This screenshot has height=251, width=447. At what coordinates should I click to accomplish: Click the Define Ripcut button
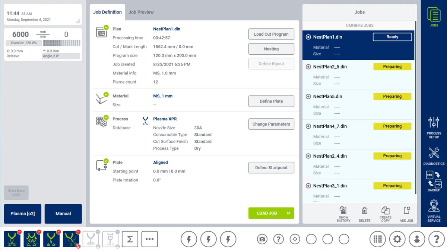271,64
